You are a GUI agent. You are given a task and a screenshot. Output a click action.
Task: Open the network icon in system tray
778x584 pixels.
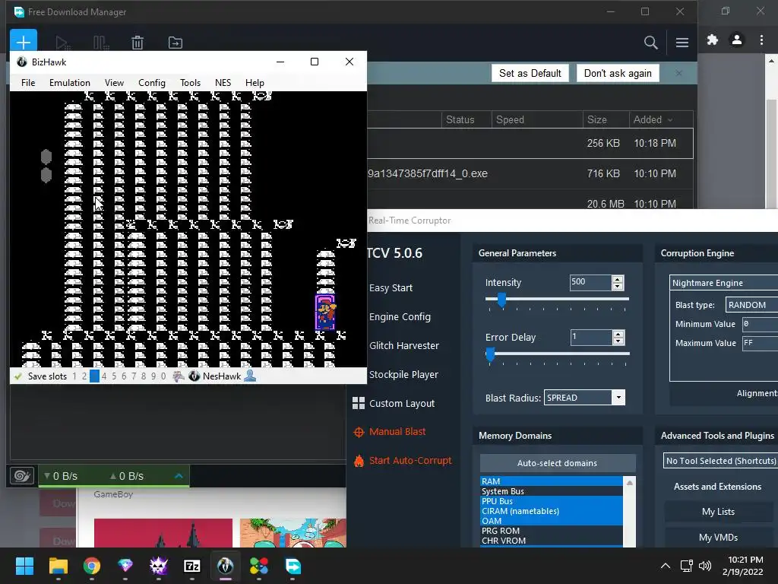tap(687, 566)
